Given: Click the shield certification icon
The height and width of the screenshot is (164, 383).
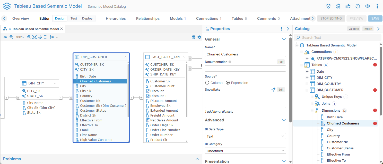Looking at the screenshot, I should click(x=328, y=6).
